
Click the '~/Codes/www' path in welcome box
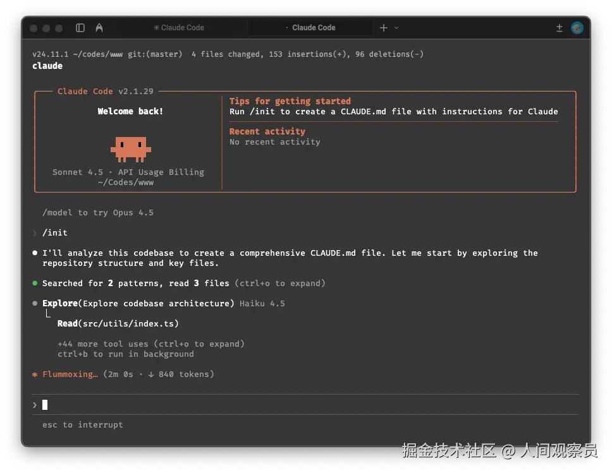pyautogui.click(x=126, y=182)
